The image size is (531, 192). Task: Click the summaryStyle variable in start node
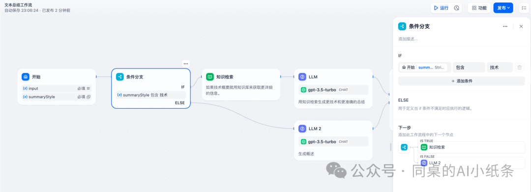[57, 97]
